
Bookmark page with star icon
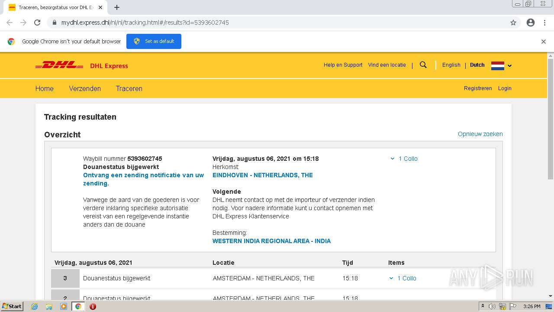[x=513, y=23]
